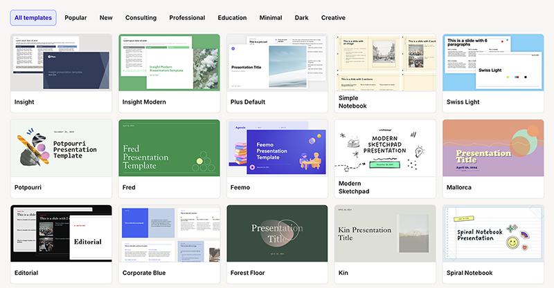The image size is (554, 288).
Task: Open the Dark templates tab
Action: [x=301, y=18]
